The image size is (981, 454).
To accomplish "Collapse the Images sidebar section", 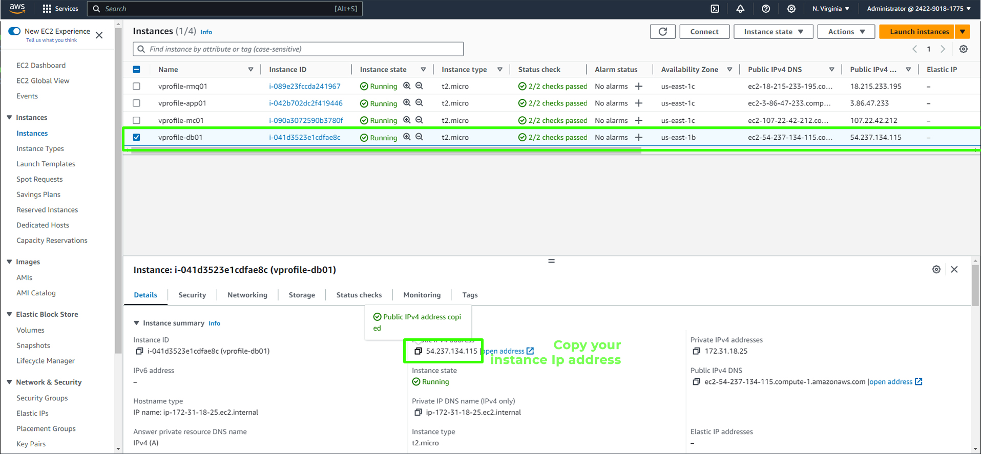I will (x=9, y=262).
